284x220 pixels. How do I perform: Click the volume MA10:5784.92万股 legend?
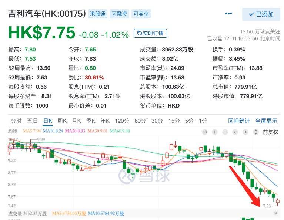click(x=106, y=214)
